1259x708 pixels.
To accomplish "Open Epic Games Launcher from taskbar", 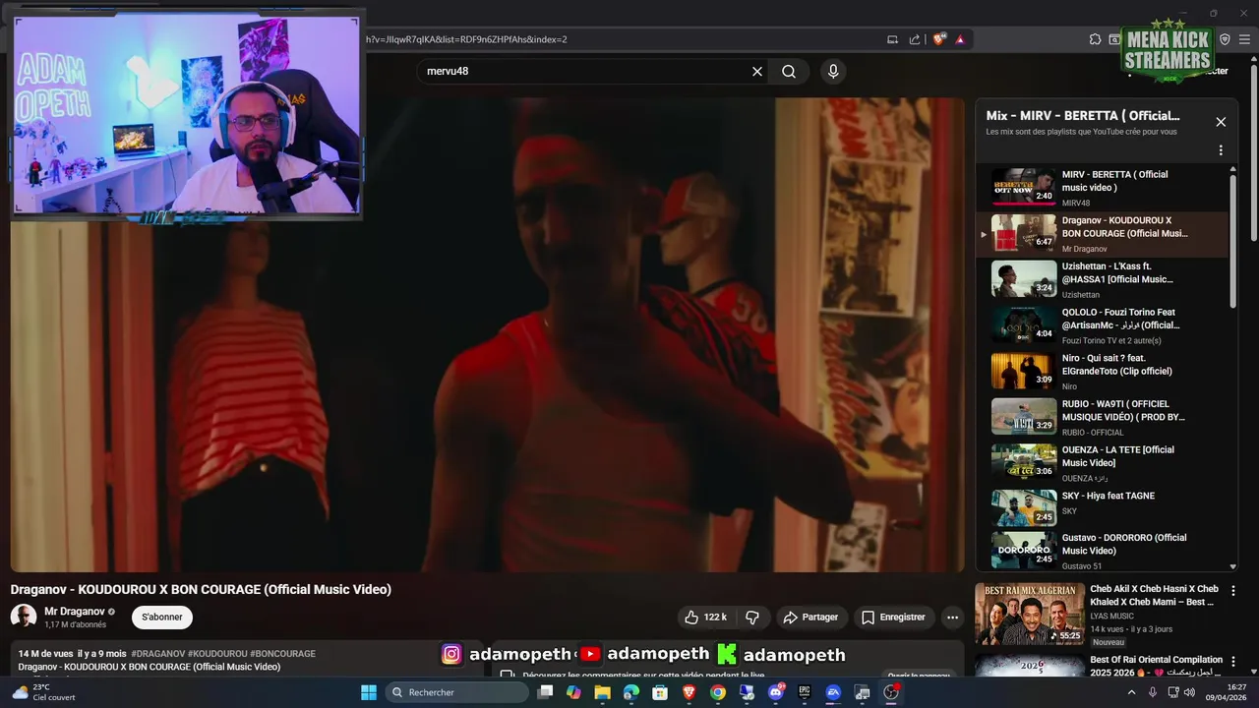I will click(805, 692).
